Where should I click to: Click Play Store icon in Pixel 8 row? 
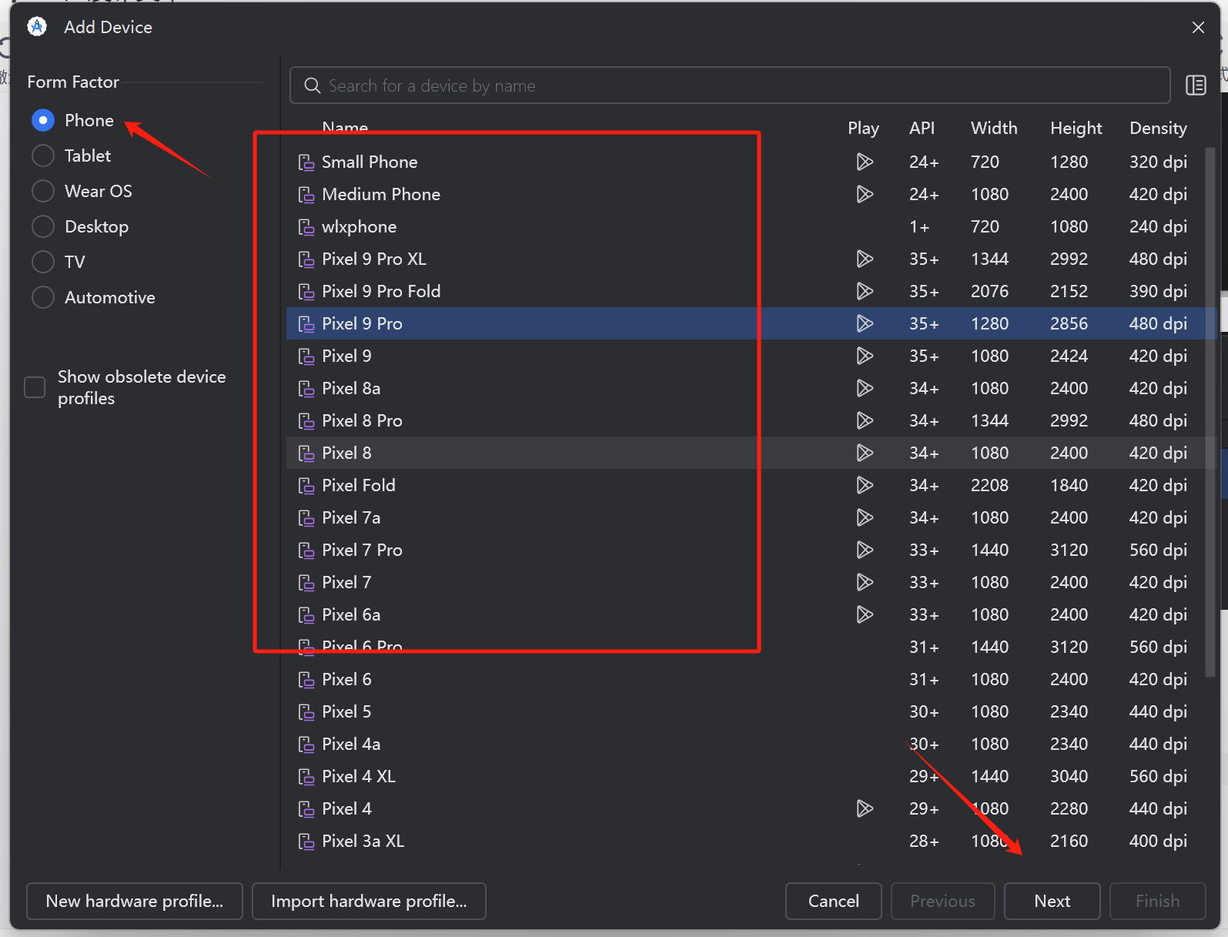(865, 453)
